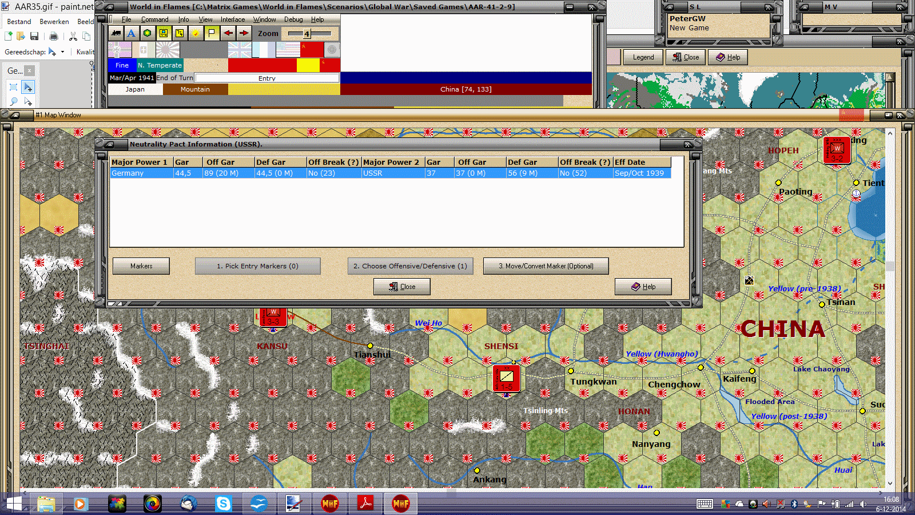
Task: Click the map window vertical scrollbar
Action: 890,308
